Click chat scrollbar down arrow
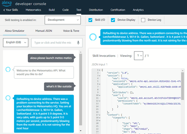The width and height of the screenshot is (187, 134). (81, 131)
